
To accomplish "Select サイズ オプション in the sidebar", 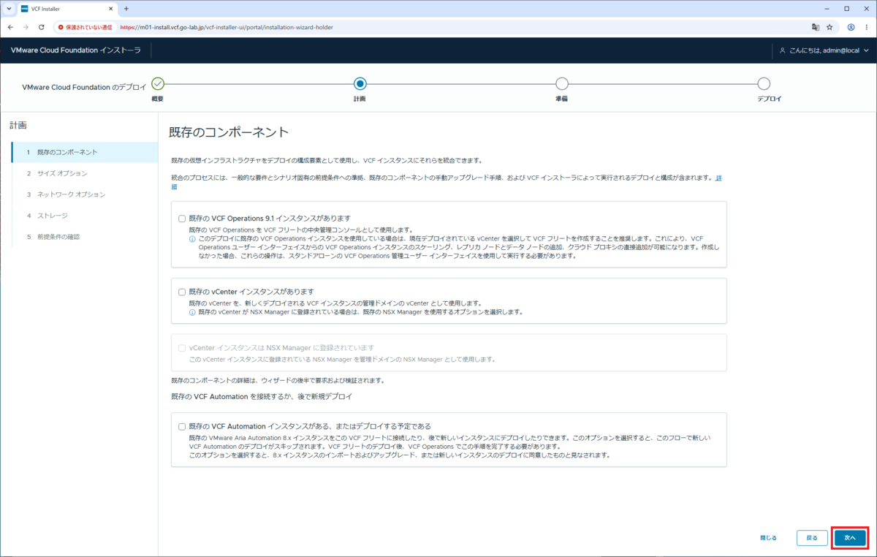I will click(85, 173).
